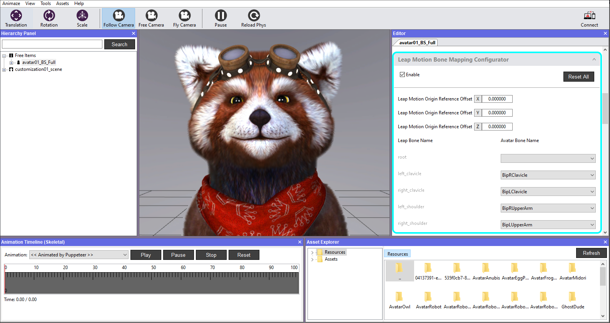Open the AvatarAnubis folder
The width and height of the screenshot is (610, 323).
[486, 271]
